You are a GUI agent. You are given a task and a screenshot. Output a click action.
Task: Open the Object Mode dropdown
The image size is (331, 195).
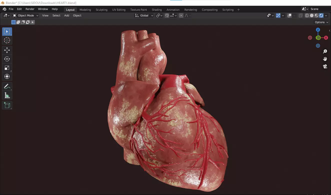click(x=26, y=15)
